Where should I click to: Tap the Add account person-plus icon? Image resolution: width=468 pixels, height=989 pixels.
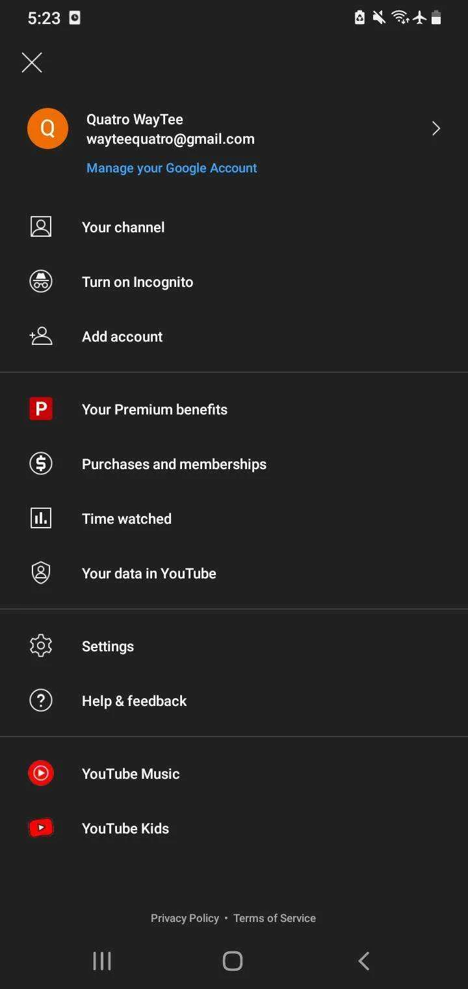coord(41,336)
